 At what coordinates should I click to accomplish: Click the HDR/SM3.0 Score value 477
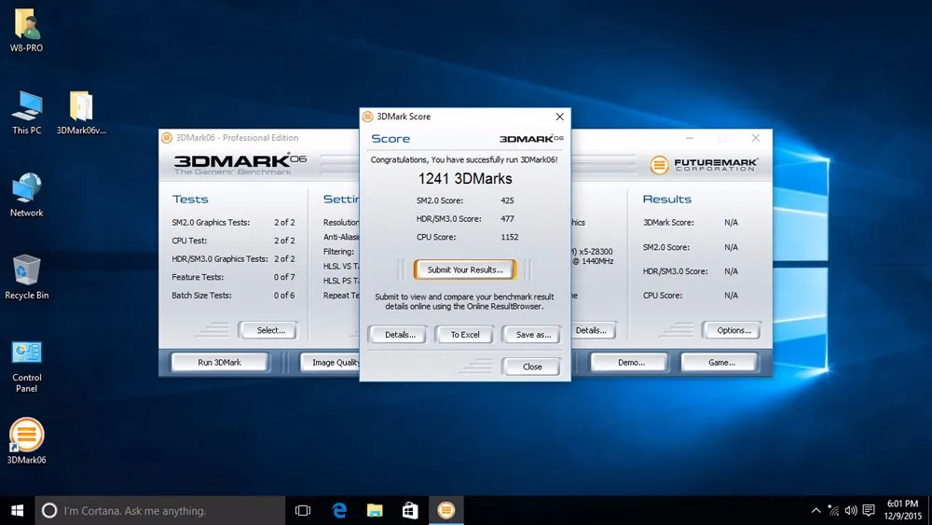(507, 219)
